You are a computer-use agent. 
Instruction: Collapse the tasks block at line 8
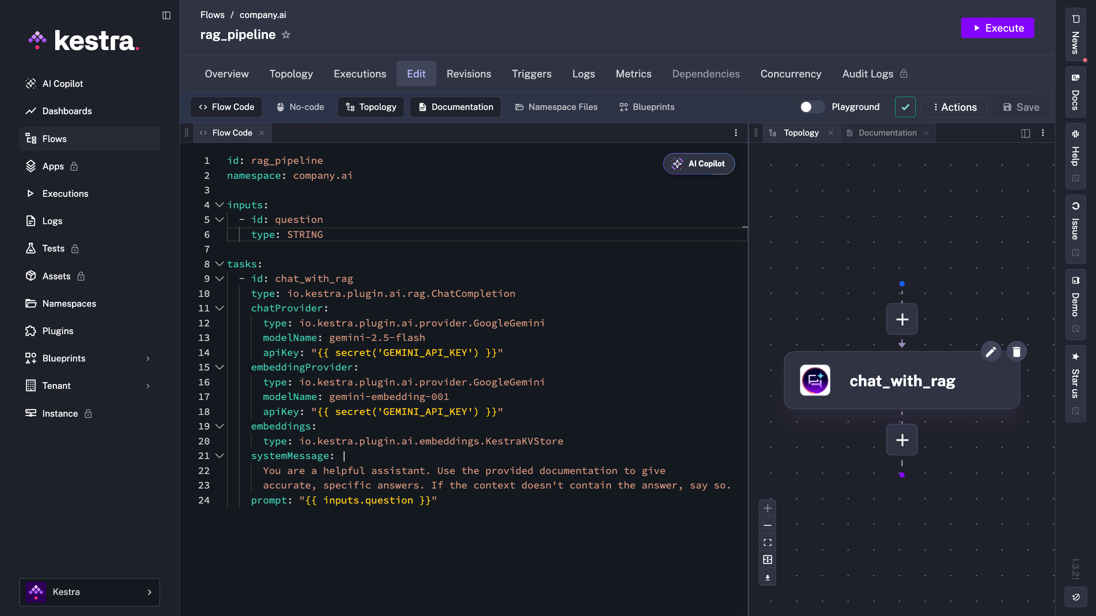pos(220,264)
